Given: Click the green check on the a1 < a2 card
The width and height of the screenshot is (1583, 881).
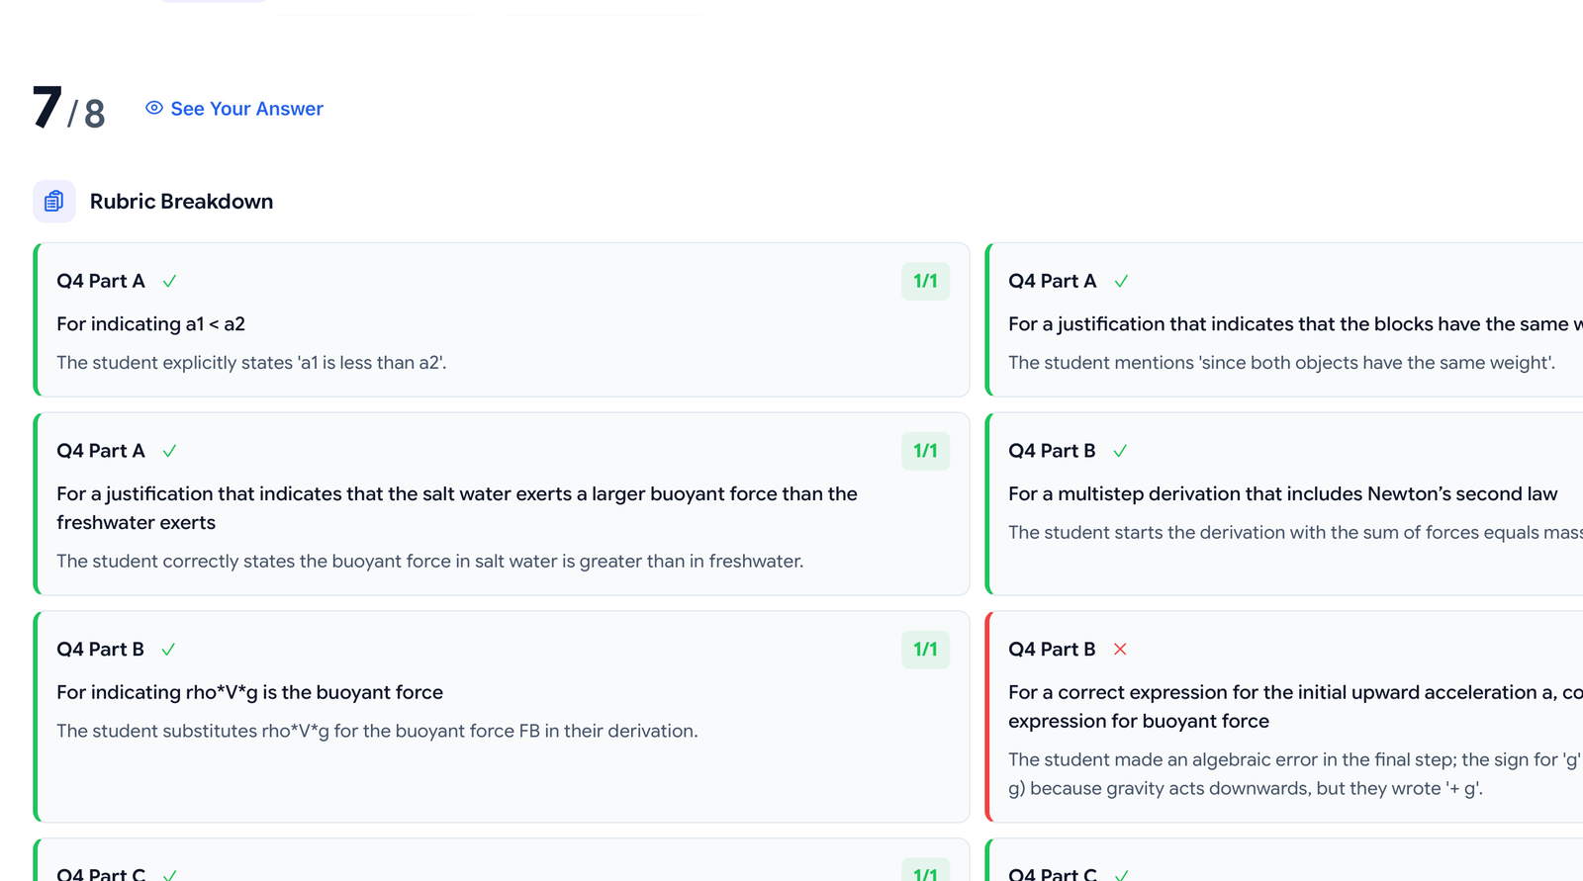Looking at the screenshot, I should (169, 282).
